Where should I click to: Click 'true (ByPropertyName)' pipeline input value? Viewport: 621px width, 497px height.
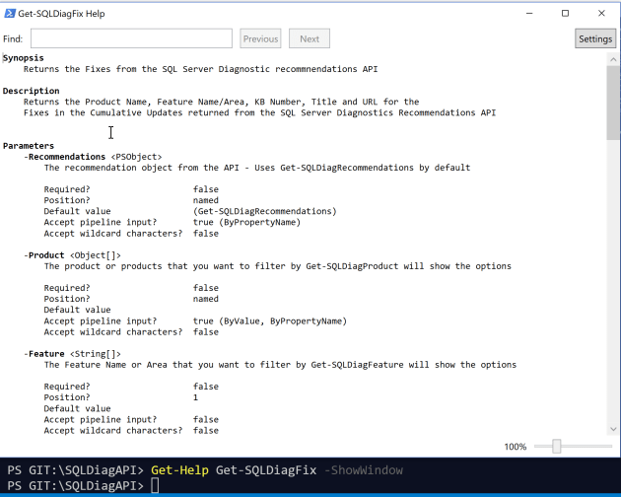246,222
